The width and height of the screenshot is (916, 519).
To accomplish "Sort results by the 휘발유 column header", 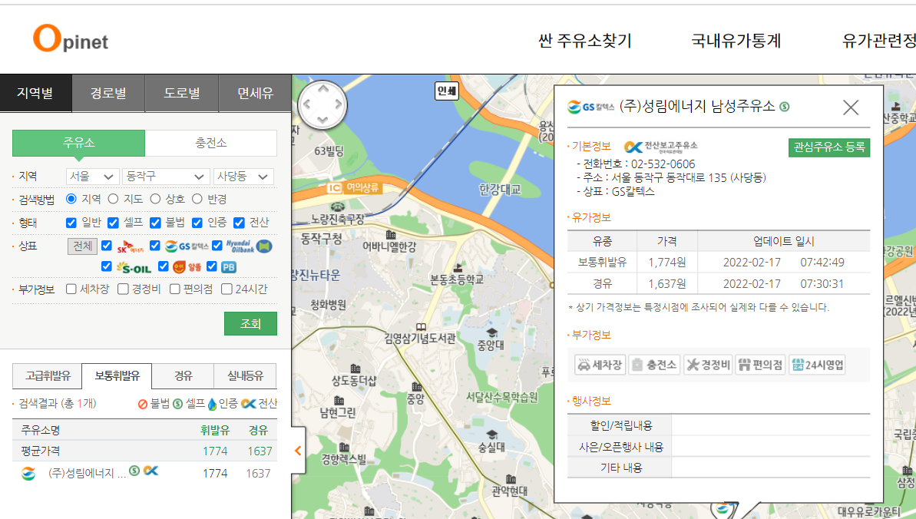I will pyautogui.click(x=215, y=430).
